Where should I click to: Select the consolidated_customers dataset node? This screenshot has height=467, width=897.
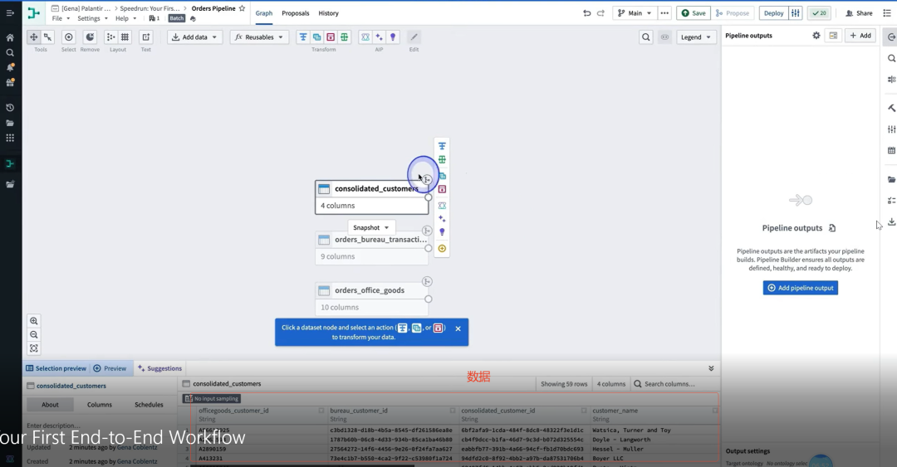[371, 197]
